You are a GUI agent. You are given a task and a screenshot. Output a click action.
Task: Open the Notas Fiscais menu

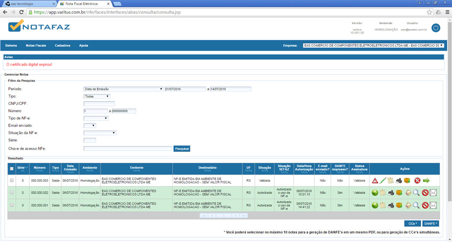(36, 45)
